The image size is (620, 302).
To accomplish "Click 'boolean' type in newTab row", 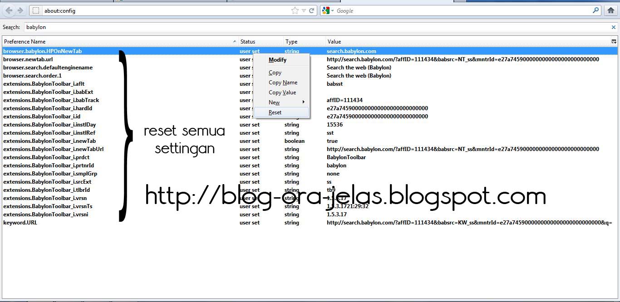I will point(295,141).
